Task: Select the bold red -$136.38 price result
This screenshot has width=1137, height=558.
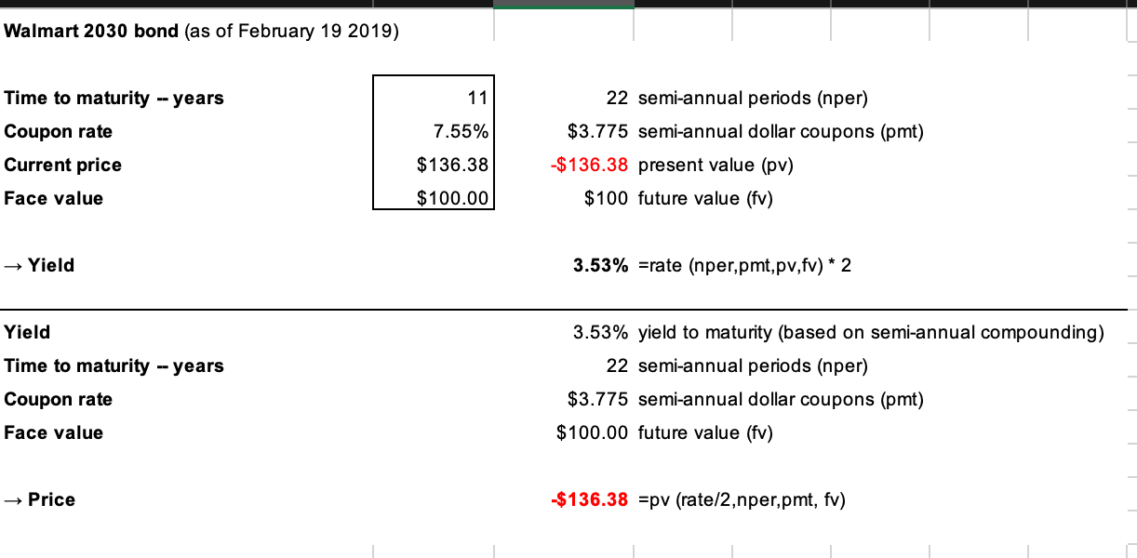Action: click(x=588, y=499)
